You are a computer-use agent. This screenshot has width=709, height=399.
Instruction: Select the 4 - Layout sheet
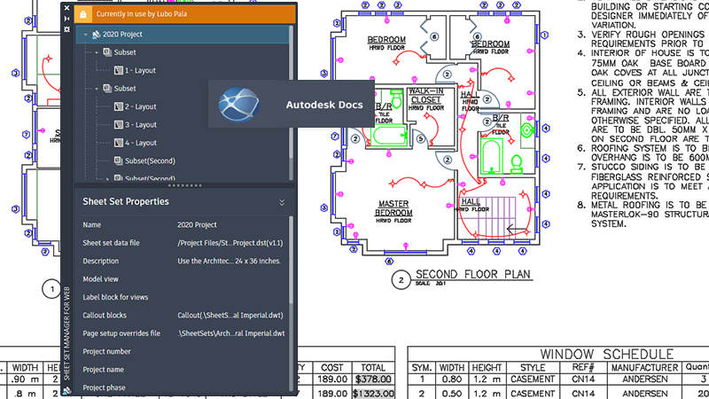[140, 143]
